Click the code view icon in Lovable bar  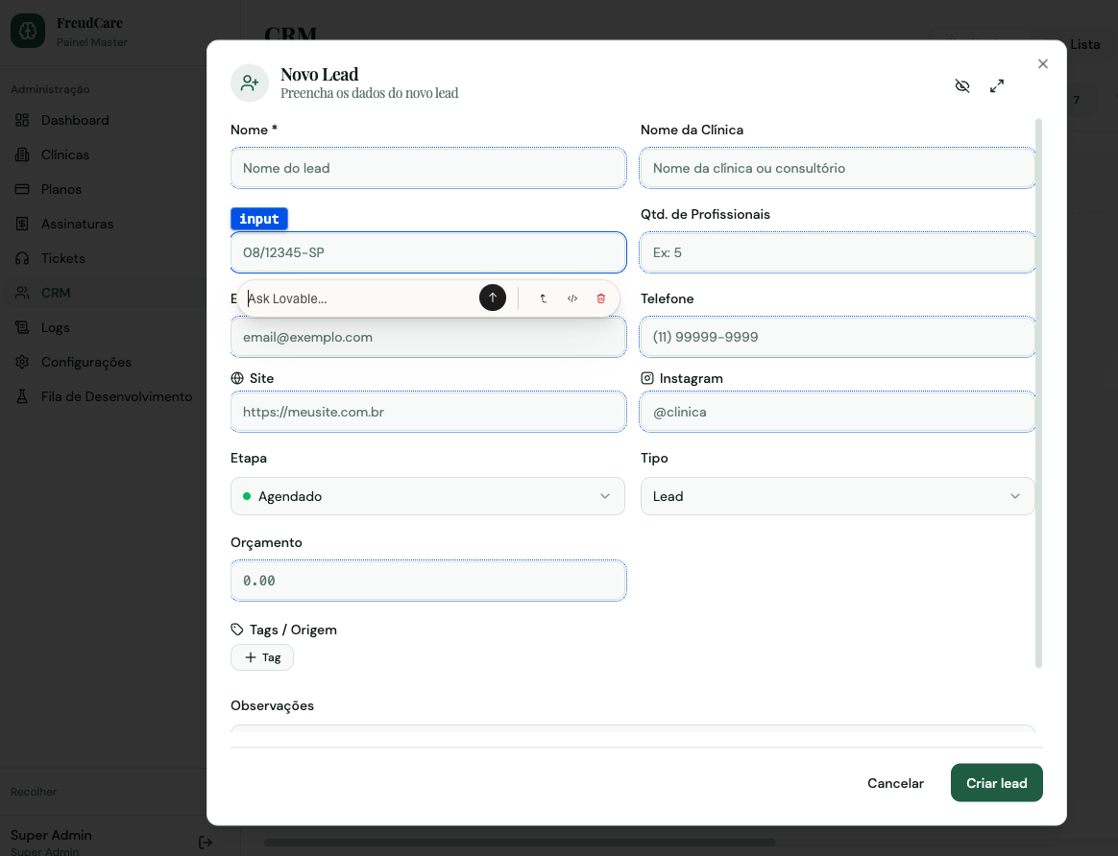(572, 298)
